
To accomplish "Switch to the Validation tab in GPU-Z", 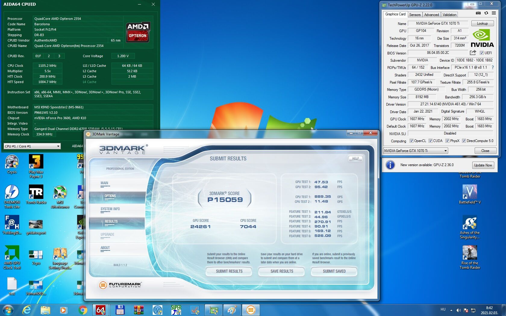I will tap(449, 15).
